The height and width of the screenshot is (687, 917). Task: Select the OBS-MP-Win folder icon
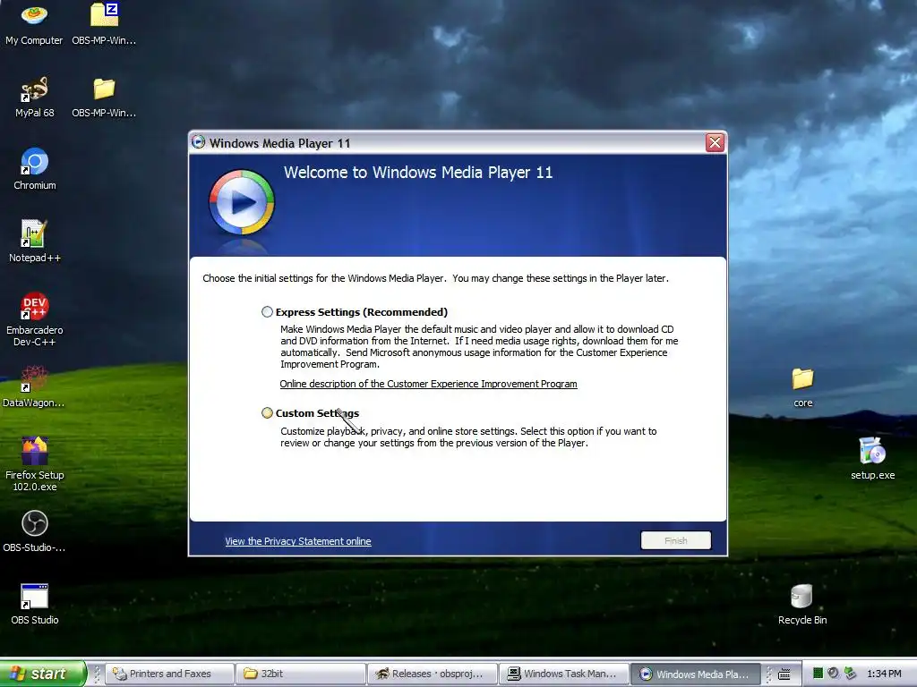(104, 97)
